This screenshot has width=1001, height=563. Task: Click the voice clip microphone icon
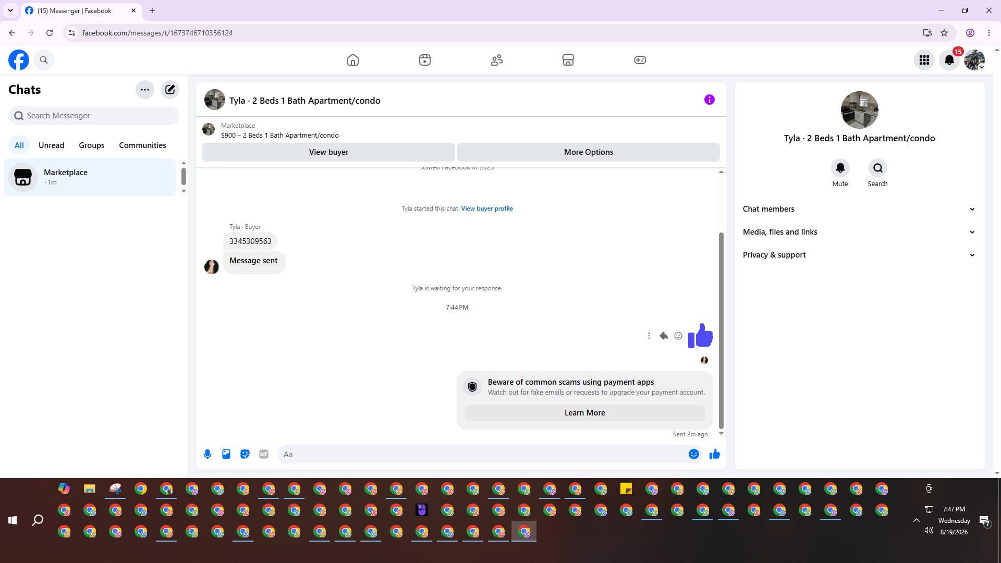pos(207,454)
